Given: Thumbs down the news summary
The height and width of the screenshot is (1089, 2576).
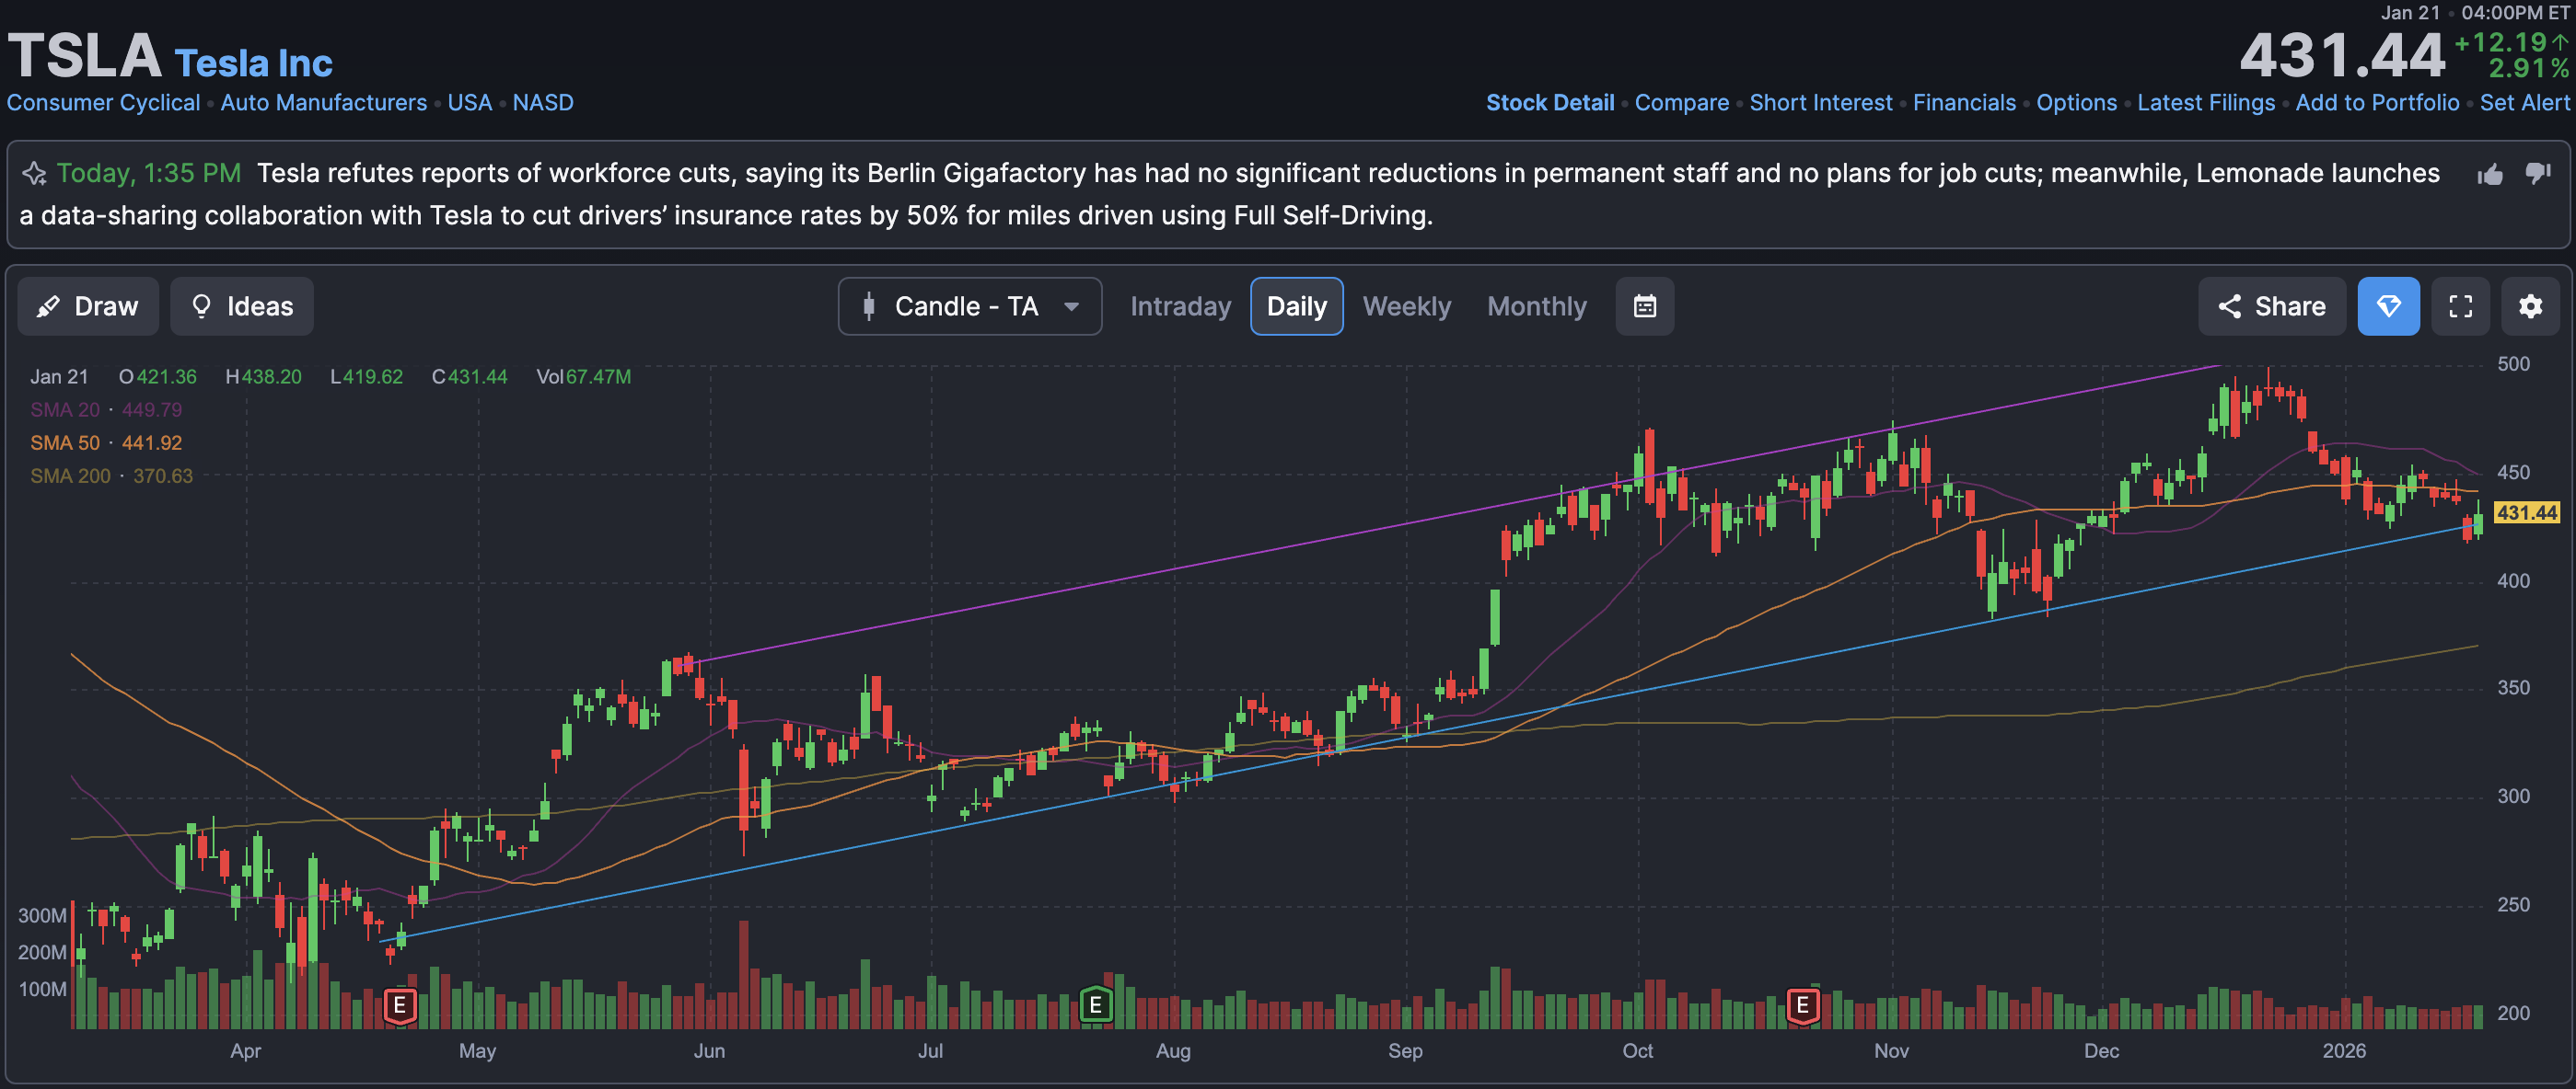Looking at the screenshot, I should (x=2537, y=173).
